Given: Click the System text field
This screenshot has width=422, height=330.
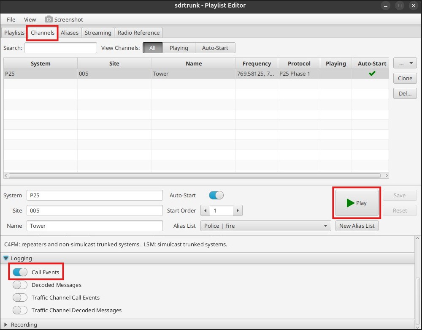Looking at the screenshot, I should [x=95, y=195].
